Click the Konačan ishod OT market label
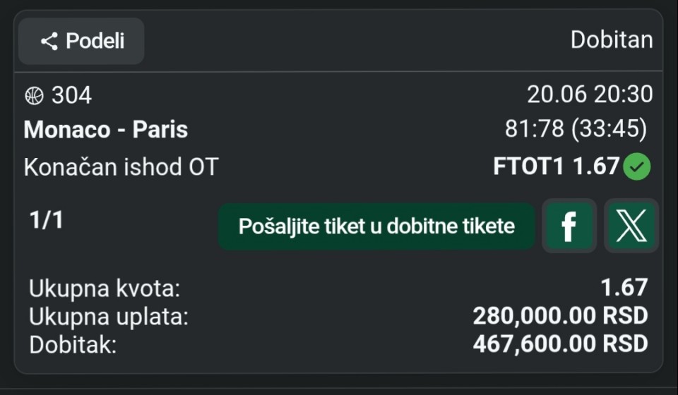The width and height of the screenshot is (678, 395). click(x=121, y=167)
